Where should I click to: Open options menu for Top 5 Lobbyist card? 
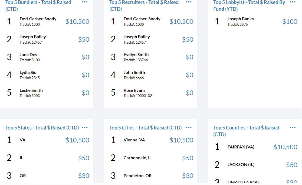tap(293, 2)
